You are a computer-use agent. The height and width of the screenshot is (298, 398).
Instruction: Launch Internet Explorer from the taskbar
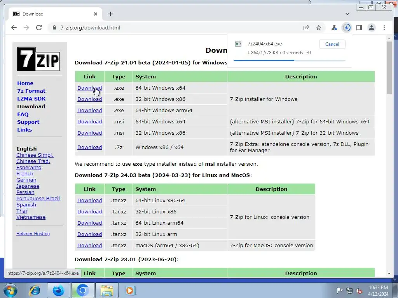pyautogui.click(x=35, y=290)
